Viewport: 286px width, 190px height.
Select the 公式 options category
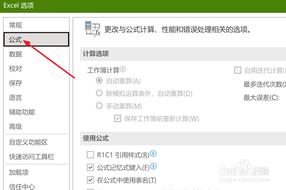(x=36, y=39)
